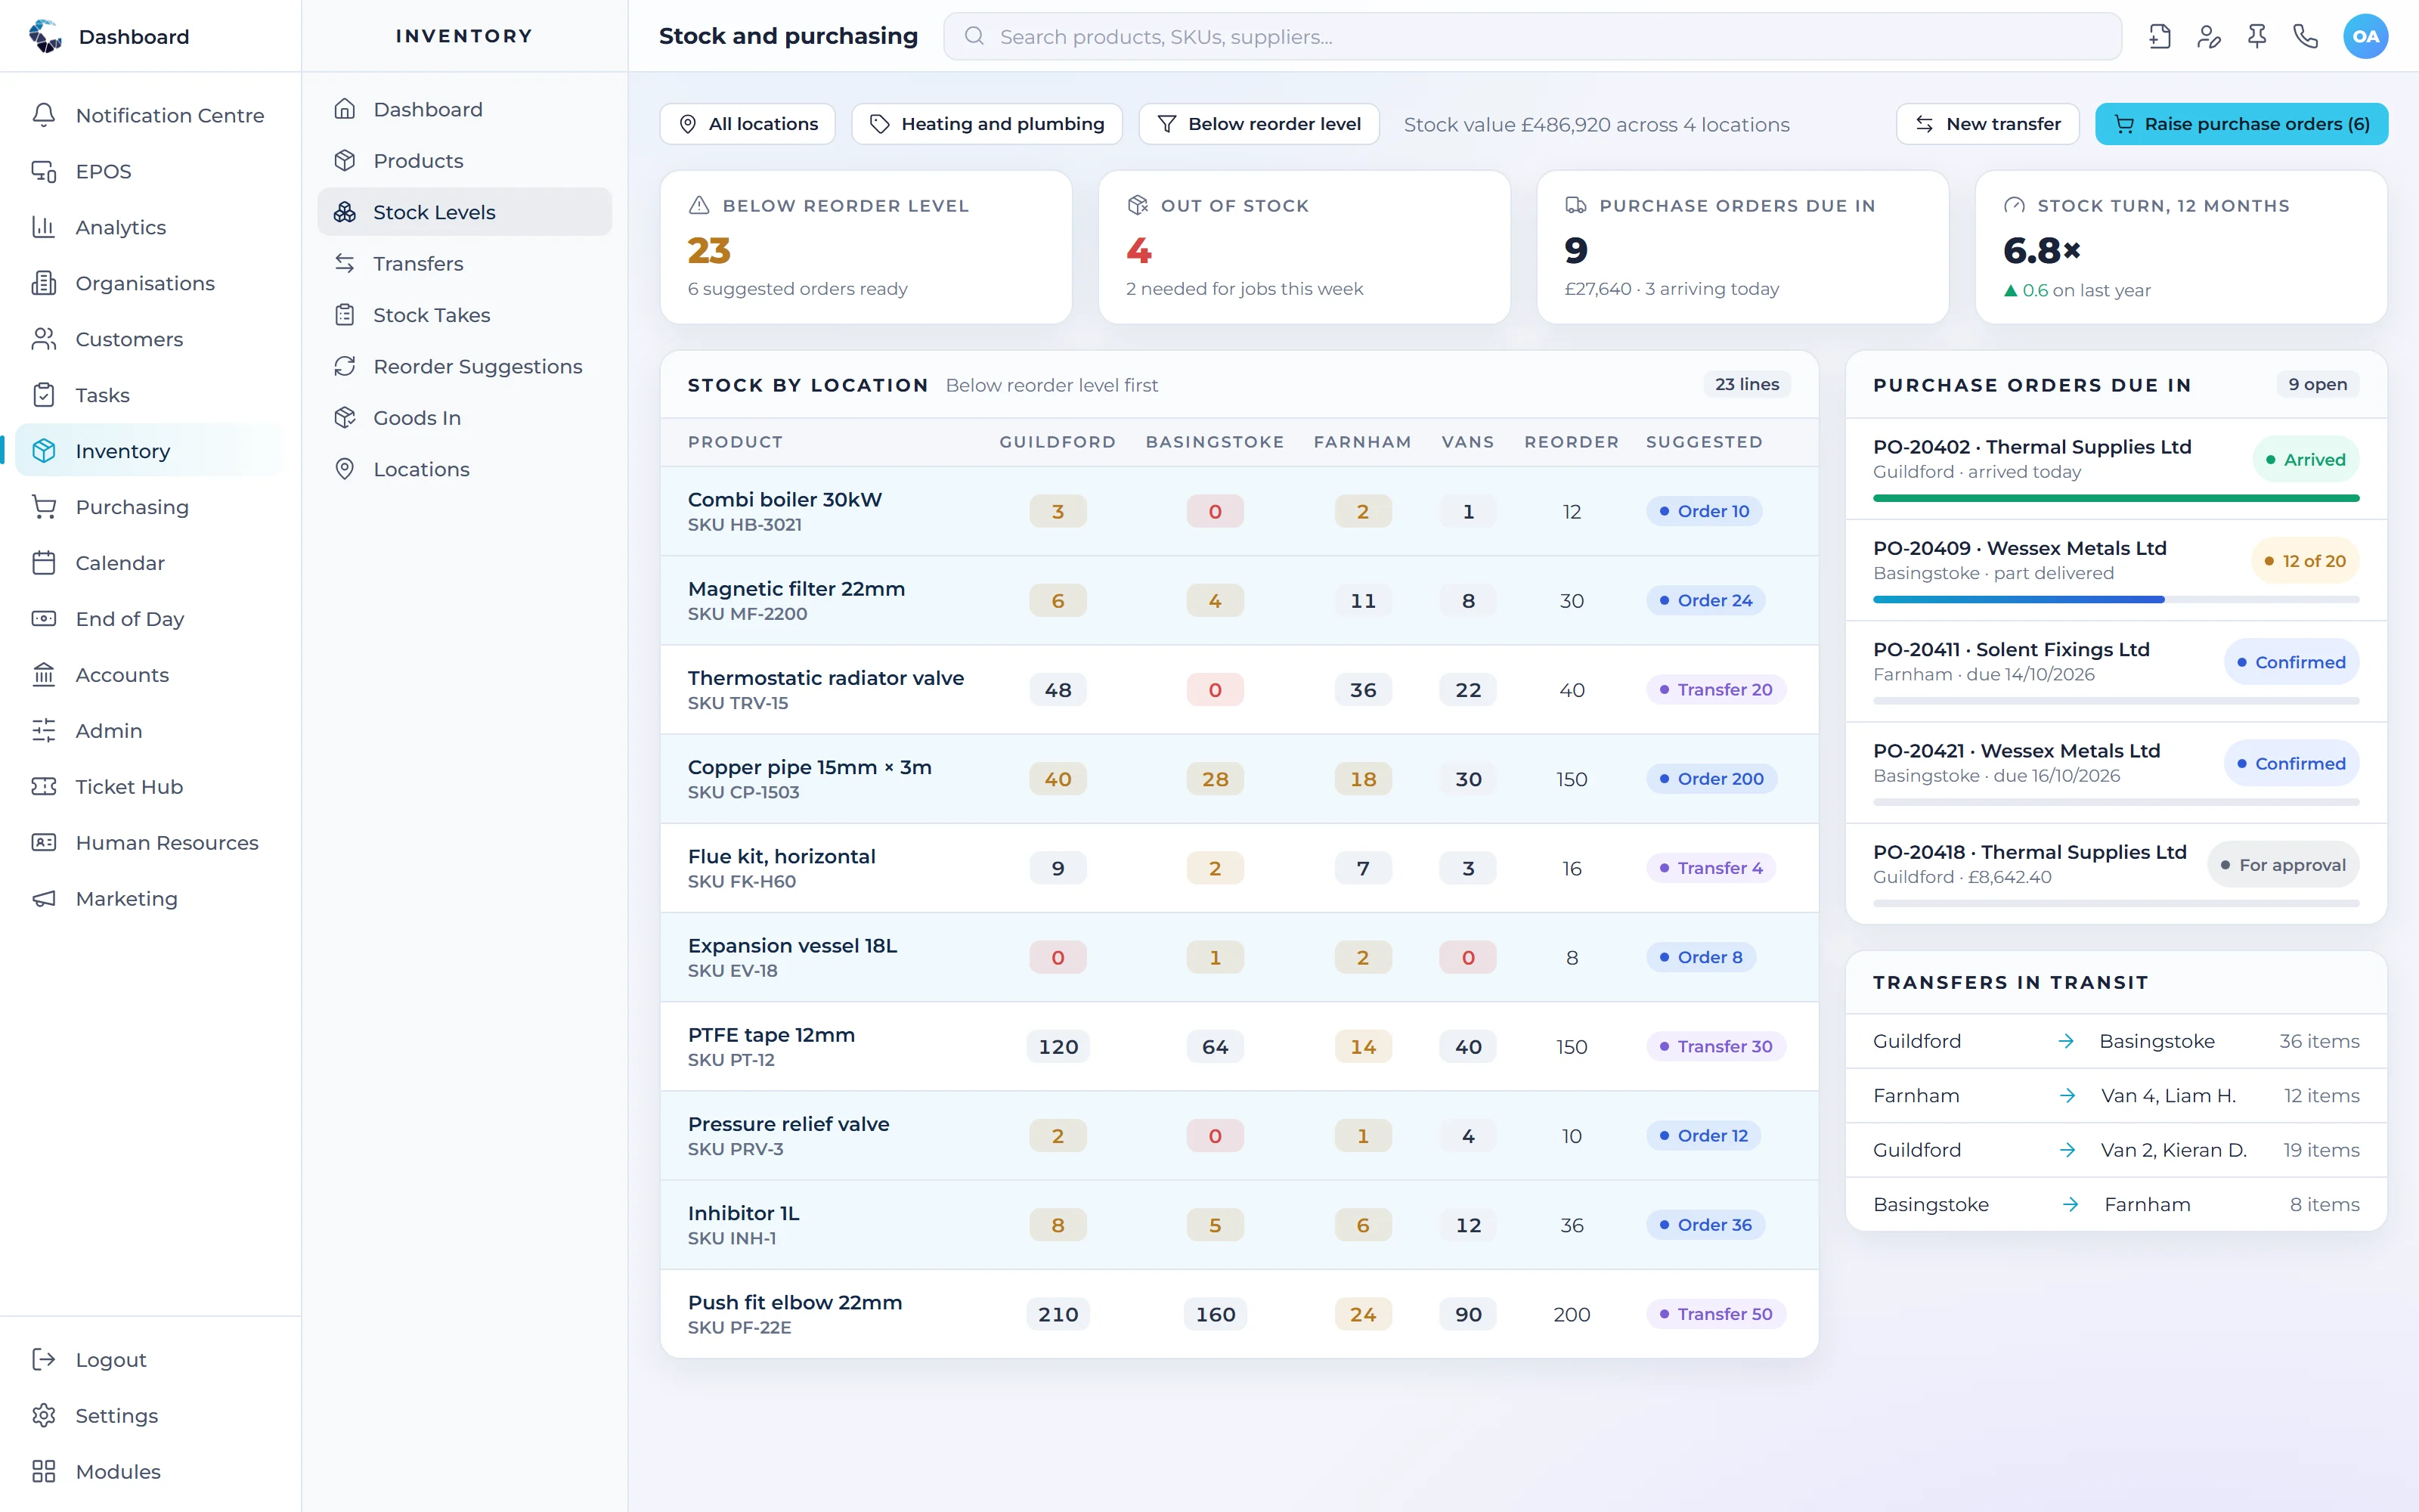This screenshot has height=1512, width=2419.
Task: Click Order 200 for Copper pipe
Action: pos(1711,778)
